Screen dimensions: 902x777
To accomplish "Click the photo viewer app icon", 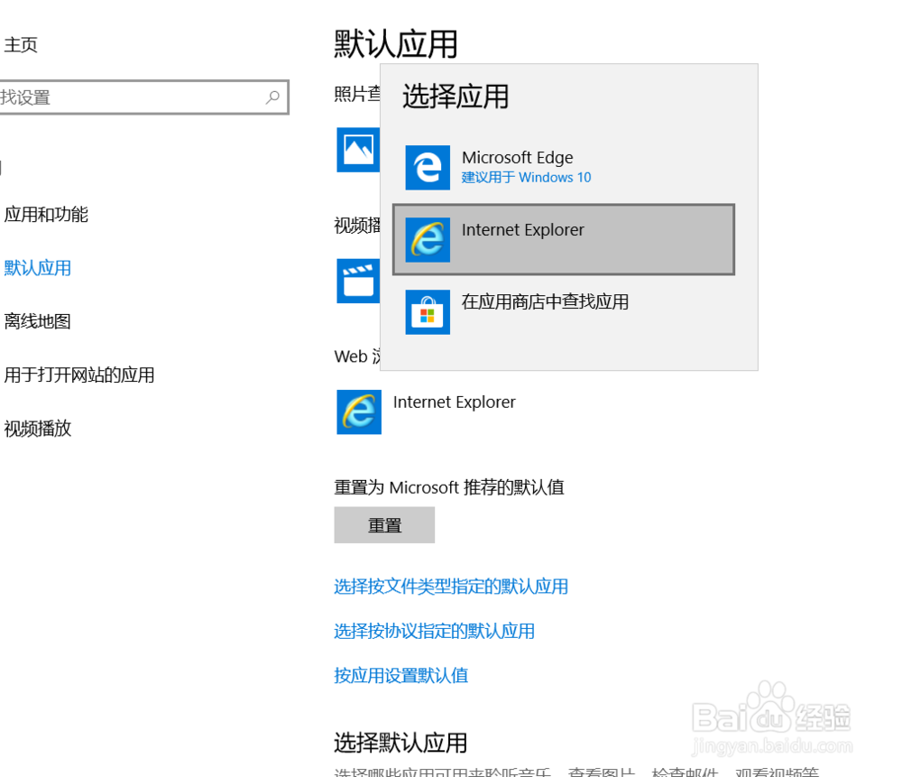I will tap(358, 150).
